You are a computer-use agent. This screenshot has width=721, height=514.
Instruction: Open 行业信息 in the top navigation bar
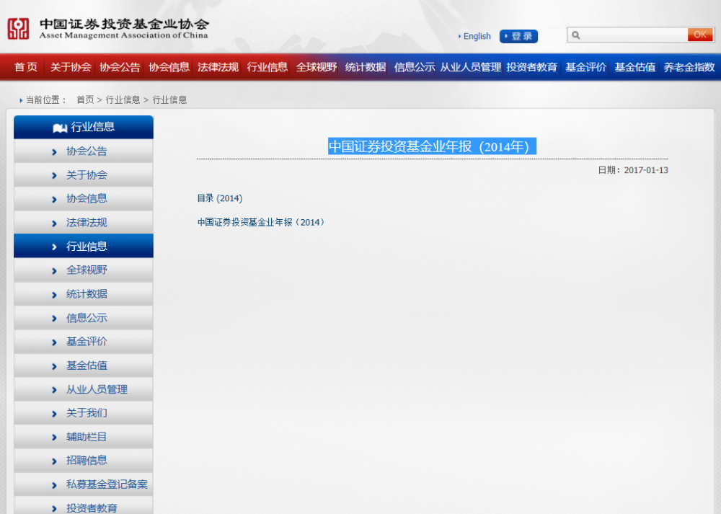point(267,67)
